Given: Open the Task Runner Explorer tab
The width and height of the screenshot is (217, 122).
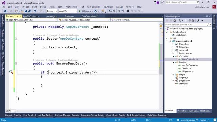Looking at the screenshot, I should 136,115.
